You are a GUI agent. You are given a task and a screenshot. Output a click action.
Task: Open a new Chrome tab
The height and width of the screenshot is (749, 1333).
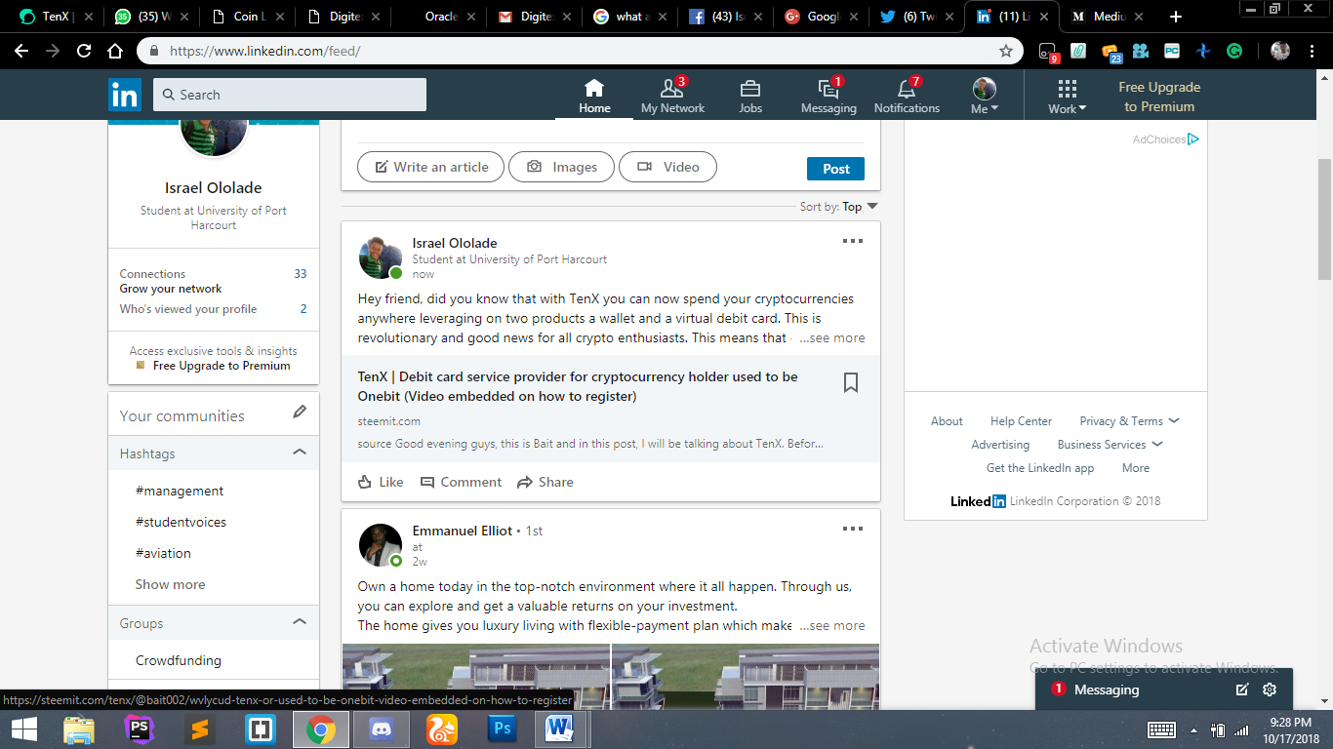coord(1176,17)
